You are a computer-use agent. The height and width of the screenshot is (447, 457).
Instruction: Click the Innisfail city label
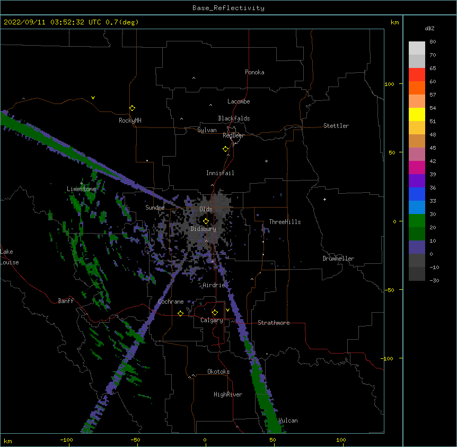pos(220,173)
